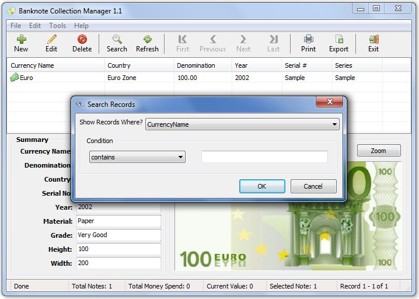The height and width of the screenshot is (299, 419).
Task: Expand the CurrencyName field dropdown
Action: pos(334,124)
